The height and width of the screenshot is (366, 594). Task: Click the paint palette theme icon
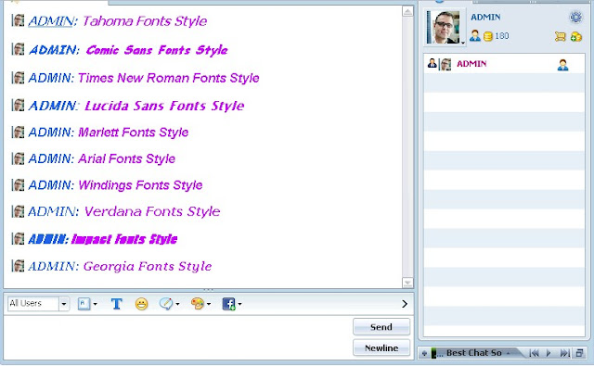(x=198, y=304)
